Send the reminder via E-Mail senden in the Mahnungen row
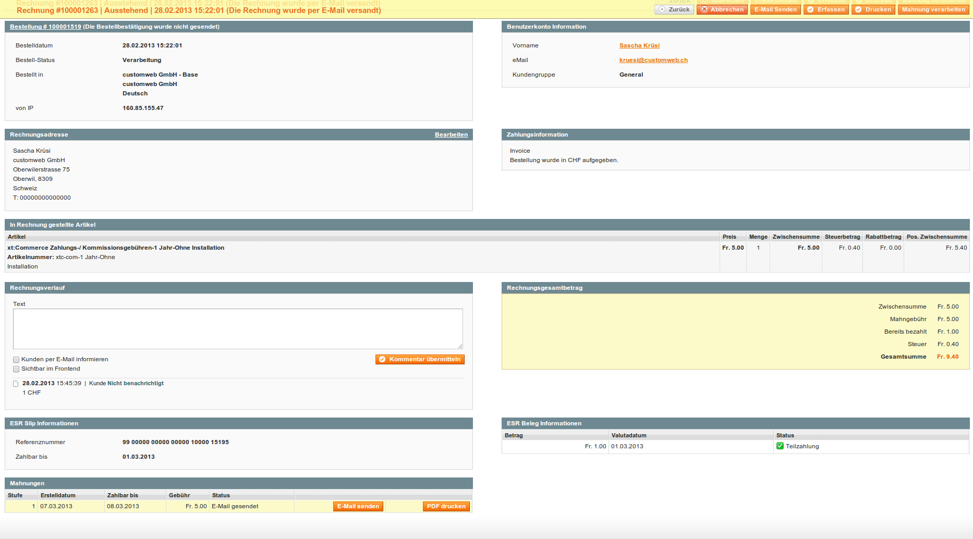 click(358, 506)
